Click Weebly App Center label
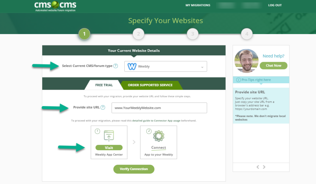316x184 pixels. click(109, 155)
